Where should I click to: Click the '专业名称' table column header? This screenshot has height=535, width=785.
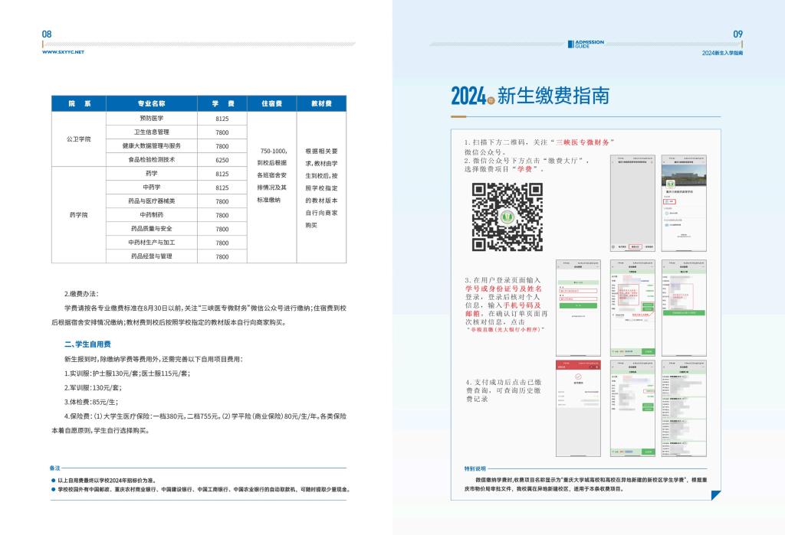(x=151, y=103)
